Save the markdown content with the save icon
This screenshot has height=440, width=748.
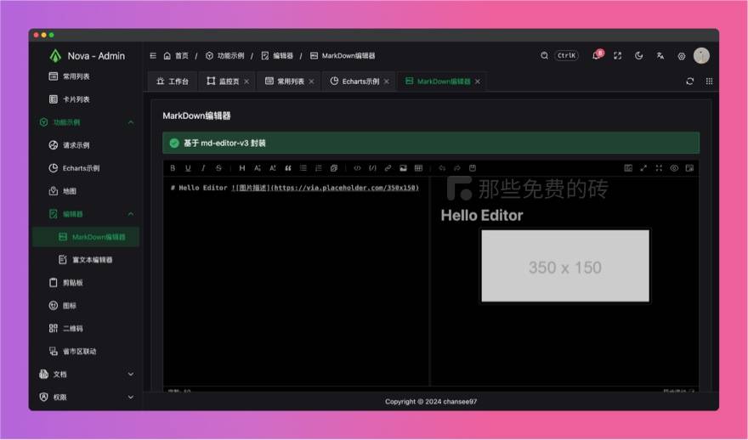473,168
